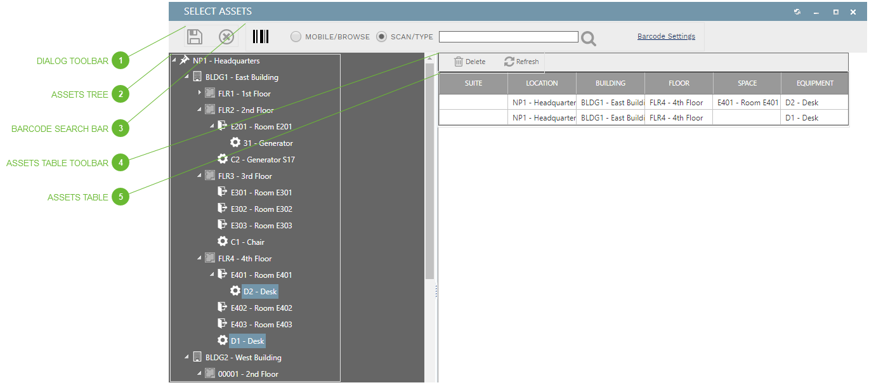Collapse the FLR3 - 3rd Floor node
This screenshot has width=869, height=385.
tap(199, 176)
